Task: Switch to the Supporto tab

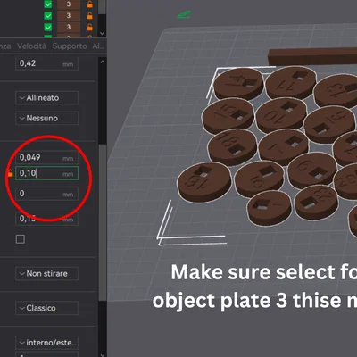Action: tap(70, 46)
